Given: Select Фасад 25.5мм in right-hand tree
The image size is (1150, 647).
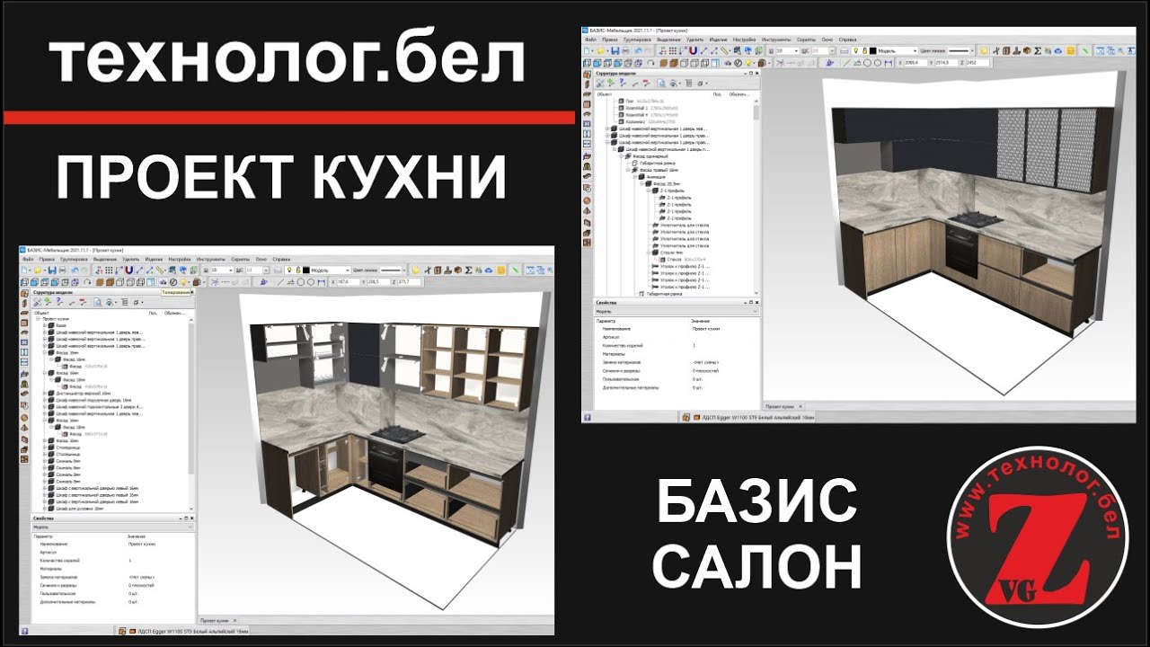Looking at the screenshot, I should coord(667,183).
